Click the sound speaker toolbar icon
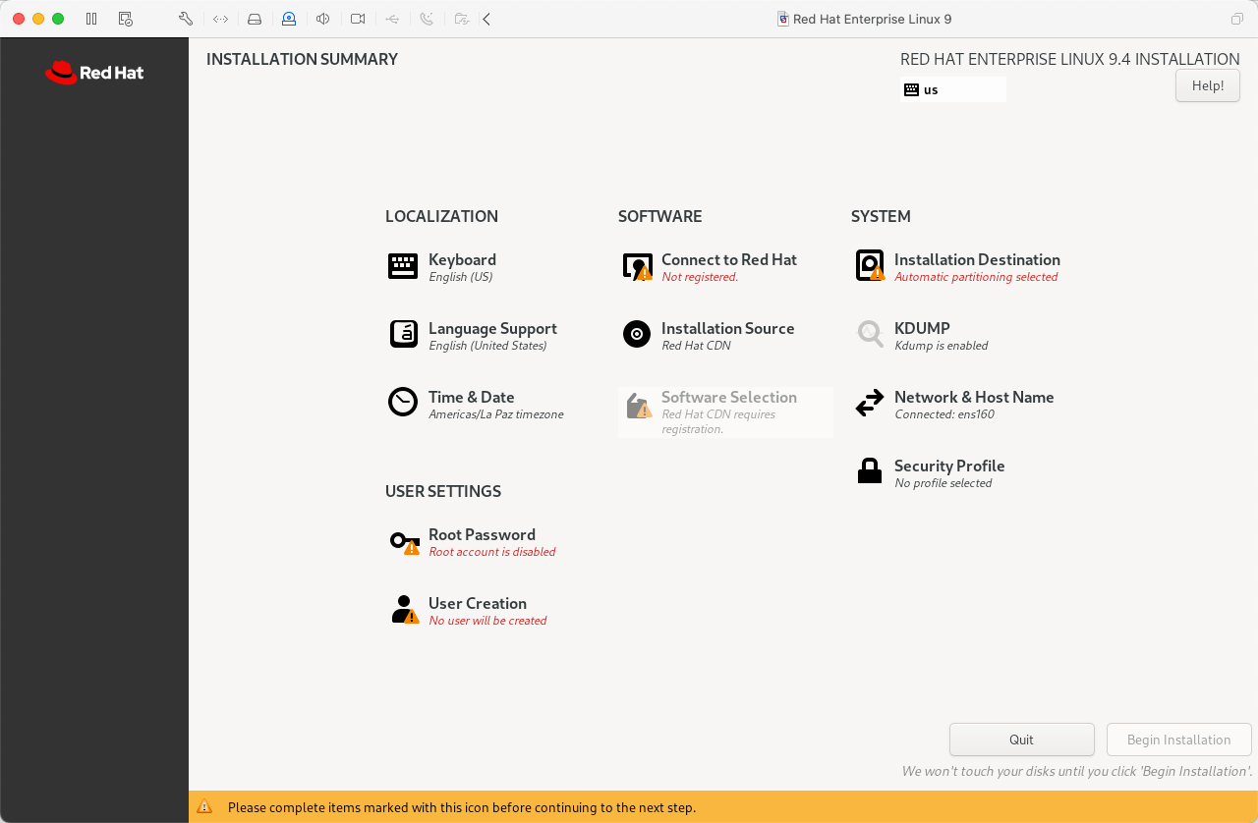 [322, 19]
